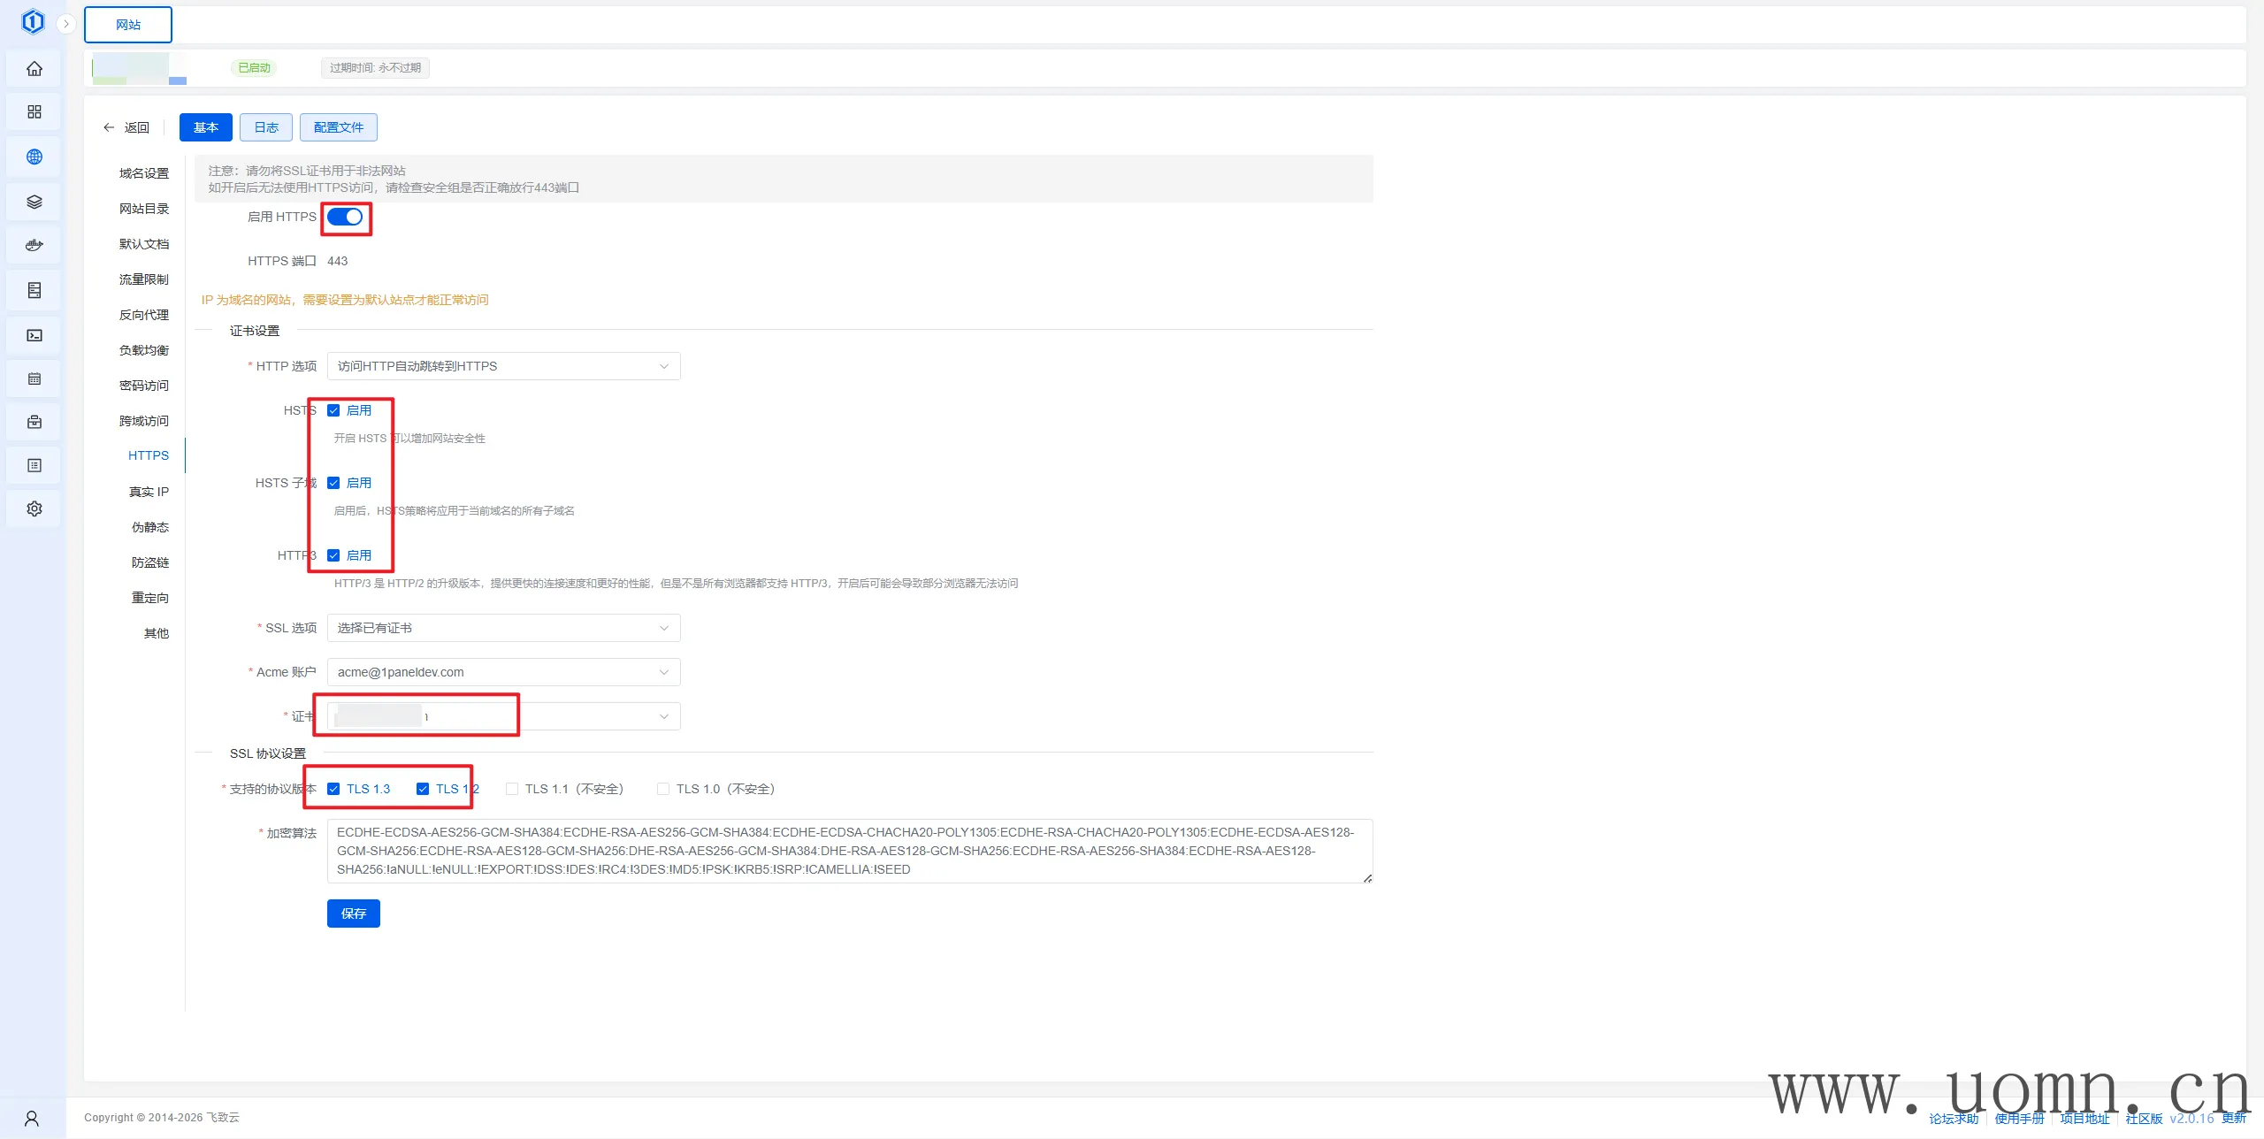Click the 保存 save button
The image size is (2264, 1139).
pyautogui.click(x=353, y=913)
